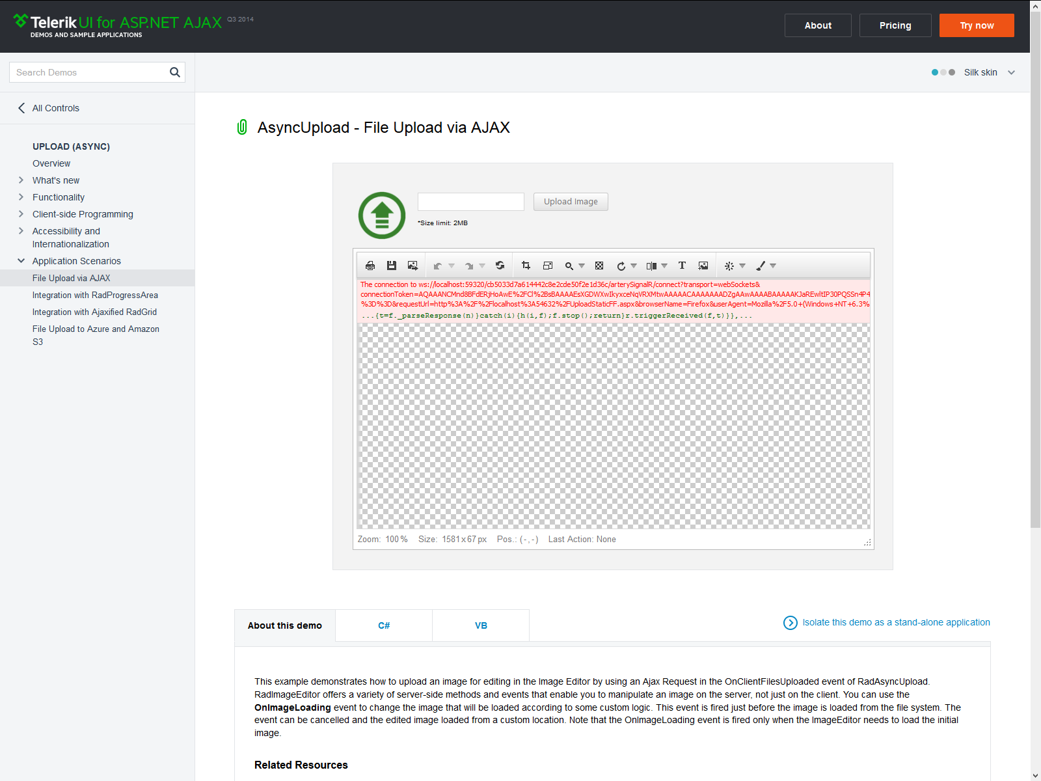Screen dimensions: 1041x781
Task: Click the green upload arrow image
Action: click(382, 215)
